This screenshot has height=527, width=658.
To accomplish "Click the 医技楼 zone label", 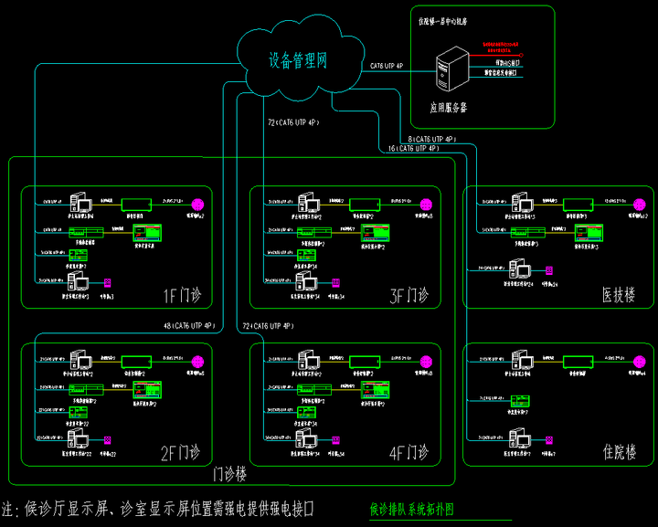I will pos(619,296).
